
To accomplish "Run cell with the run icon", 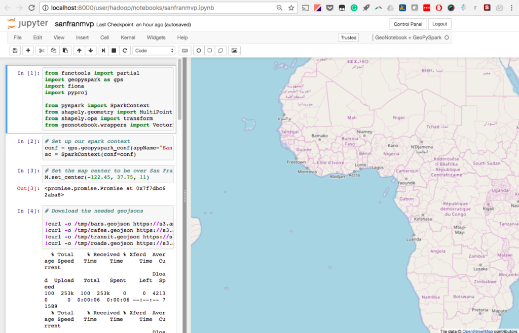I will tap(103, 51).
